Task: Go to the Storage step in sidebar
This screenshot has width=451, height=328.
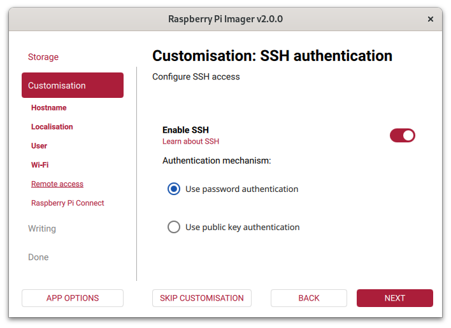Action: click(x=43, y=57)
